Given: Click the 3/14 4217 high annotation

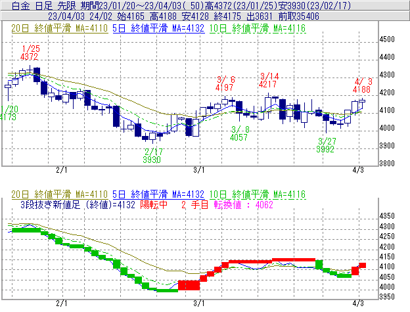Looking at the screenshot, I should [x=269, y=80].
